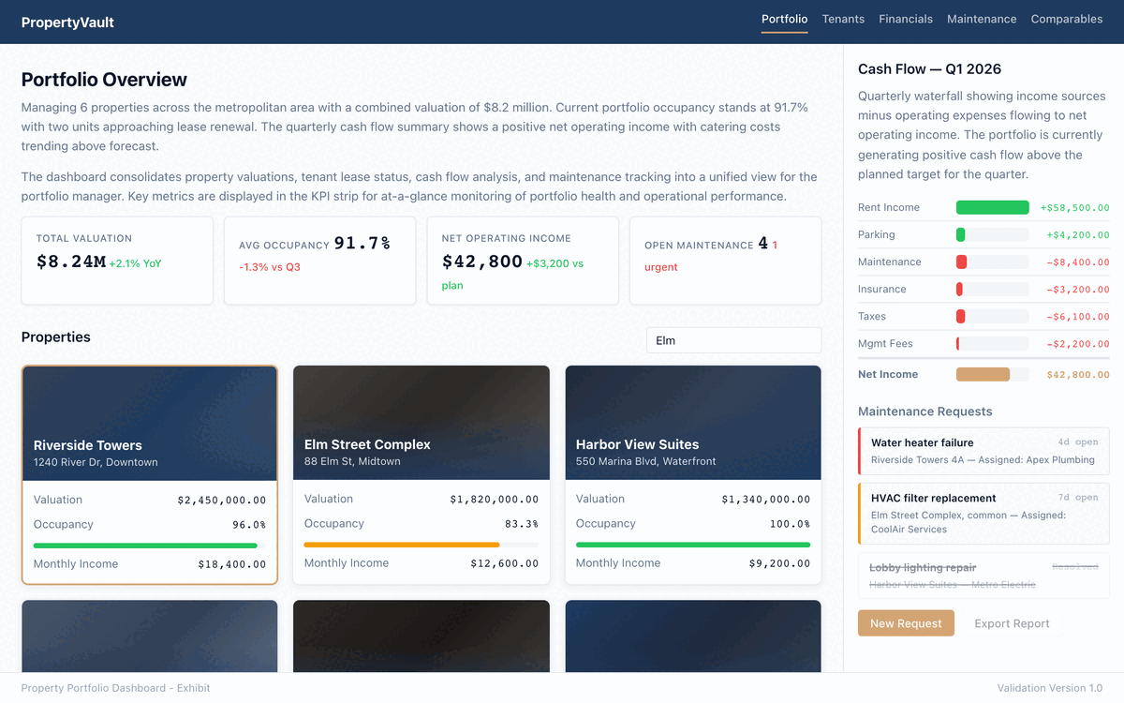Open the Water heater failure request
The image size is (1124, 703).
pos(983,451)
